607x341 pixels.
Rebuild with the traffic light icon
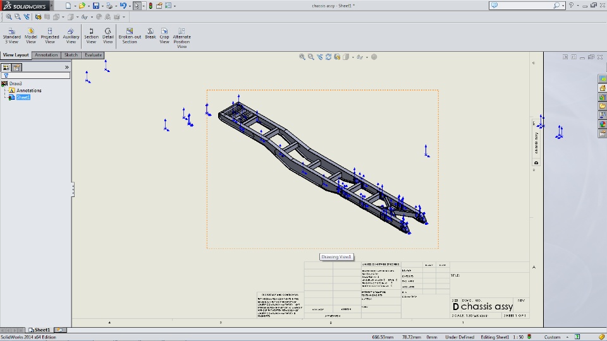click(x=150, y=6)
